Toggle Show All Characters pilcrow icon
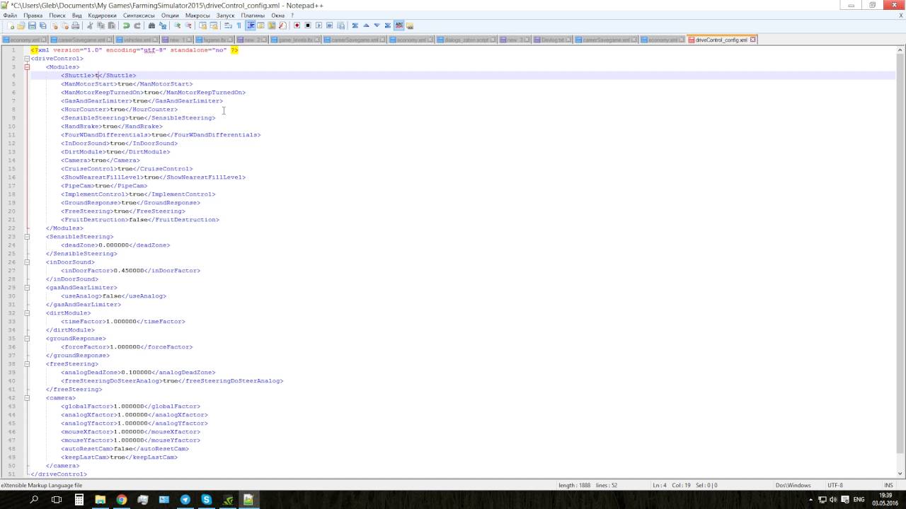Viewport: 906px width, 509px height. (239, 25)
